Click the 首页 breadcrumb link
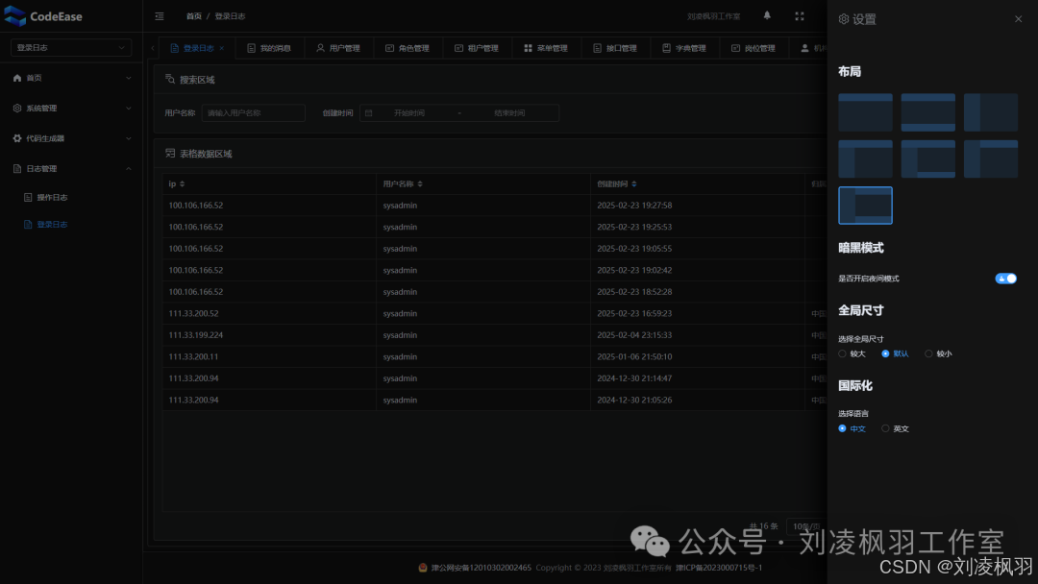 194,16
